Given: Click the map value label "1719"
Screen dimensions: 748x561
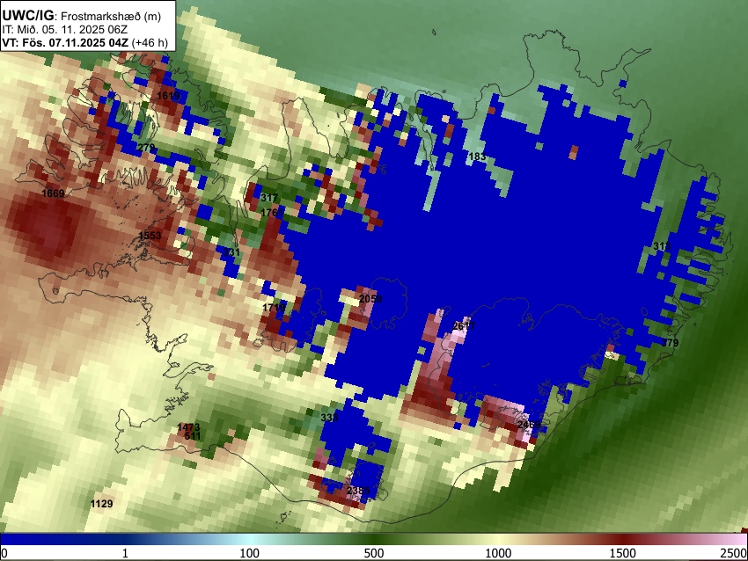Looking at the screenshot, I should 274,308.
